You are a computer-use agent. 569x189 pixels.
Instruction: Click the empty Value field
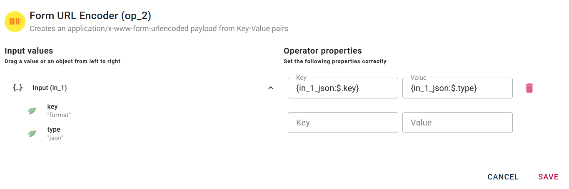457,123
